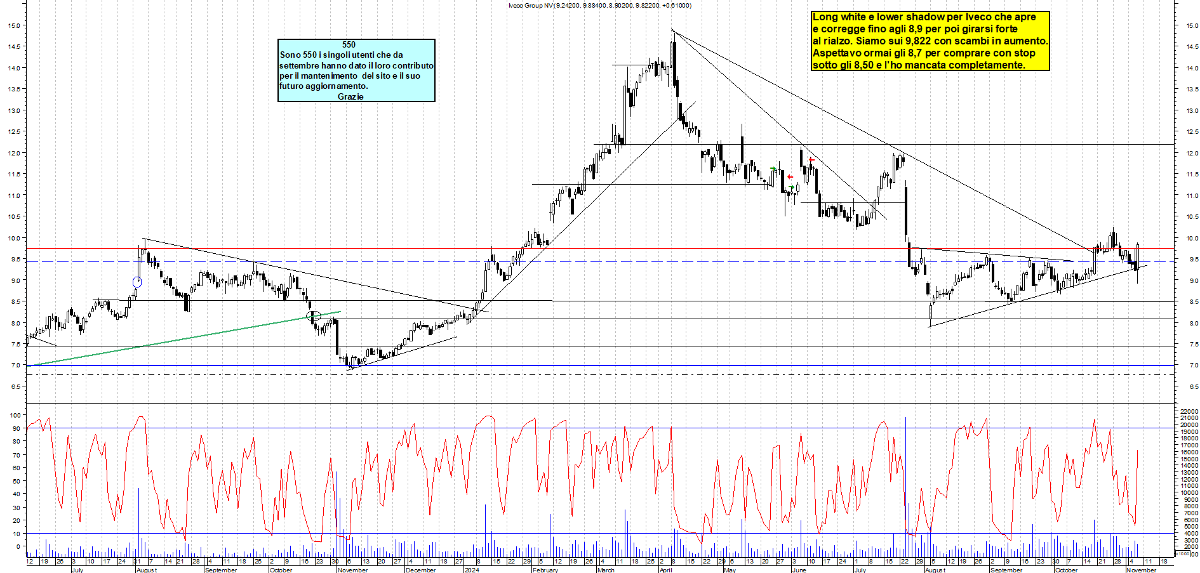Click the May month label

[x=730, y=570]
